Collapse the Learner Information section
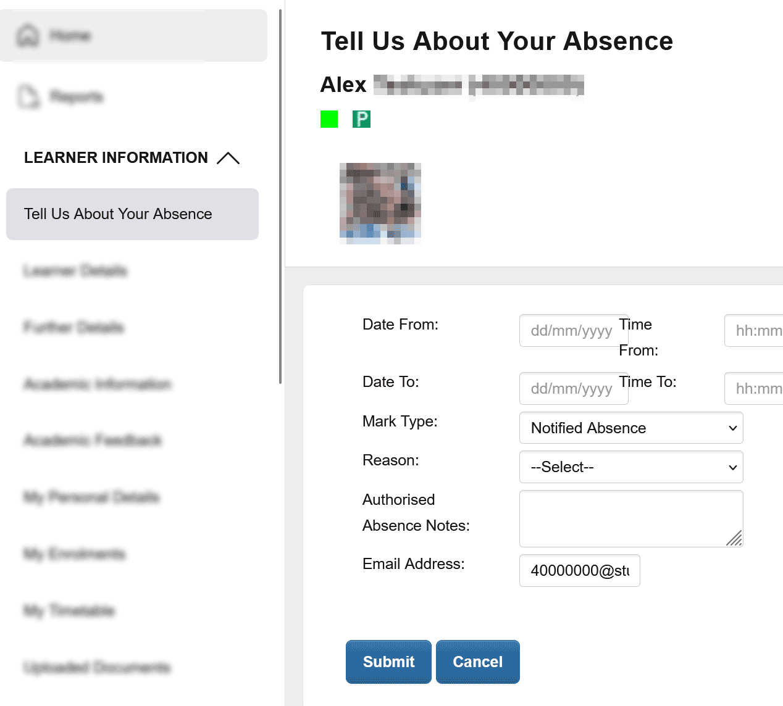 (228, 158)
